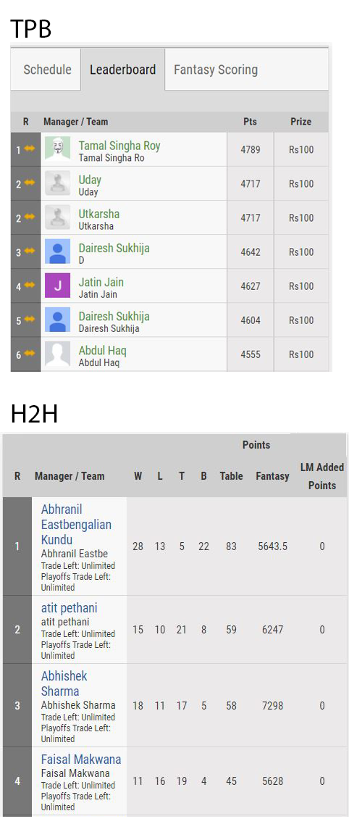Click Abdul Haq's silhouette avatar
This screenshot has width=349, height=832.
pyautogui.click(x=57, y=354)
